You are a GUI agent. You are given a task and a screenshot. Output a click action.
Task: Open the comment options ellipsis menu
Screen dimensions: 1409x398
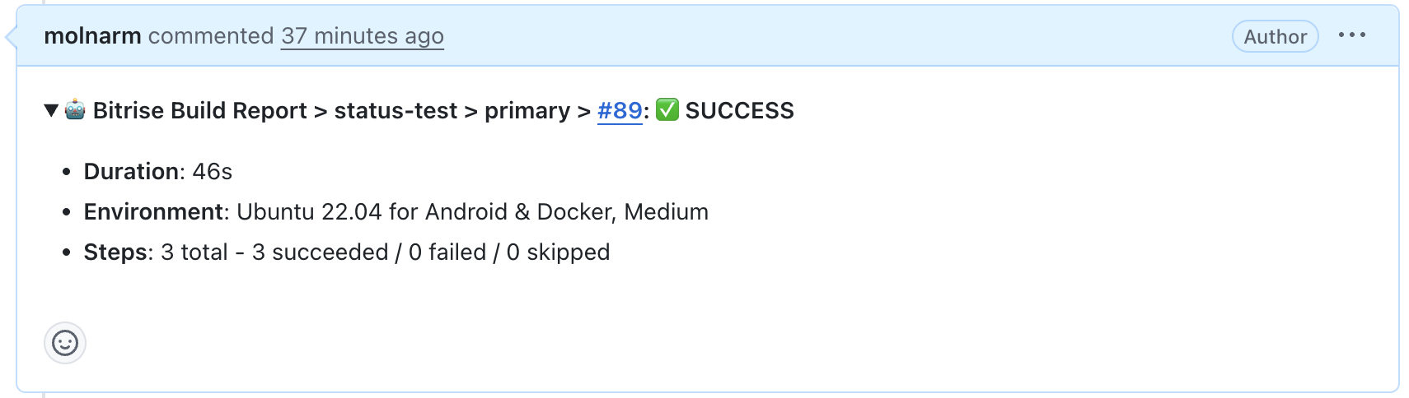click(x=1351, y=35)
